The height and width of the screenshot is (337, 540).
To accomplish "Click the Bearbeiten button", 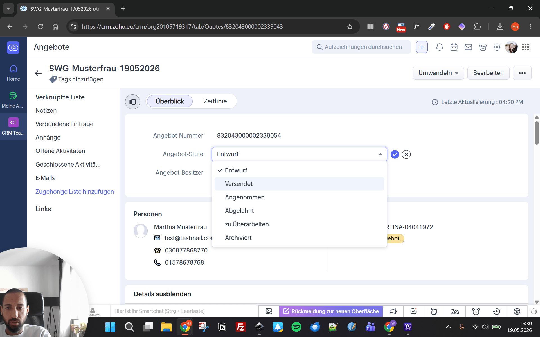I will (x=488, y=73).
